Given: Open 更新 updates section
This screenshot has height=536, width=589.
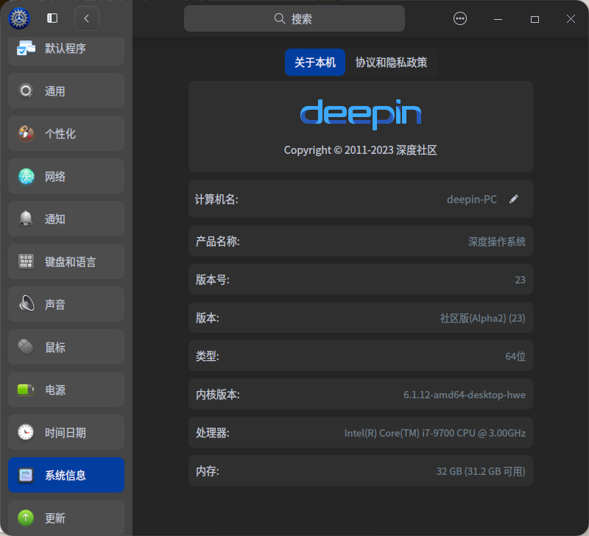Looking at the screenshot, I should [x=66, y=518].
